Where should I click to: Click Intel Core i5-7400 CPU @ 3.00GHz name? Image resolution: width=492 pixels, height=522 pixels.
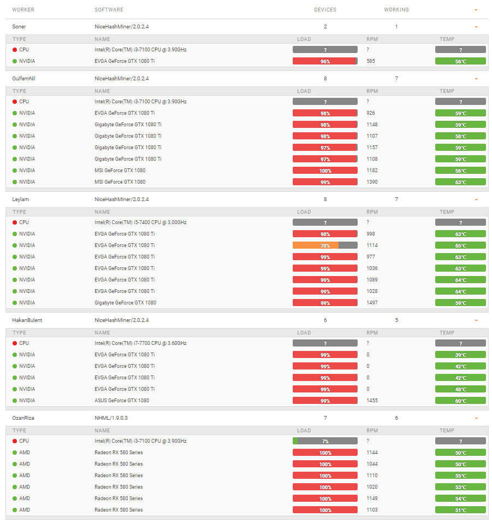tap(140, 222)
